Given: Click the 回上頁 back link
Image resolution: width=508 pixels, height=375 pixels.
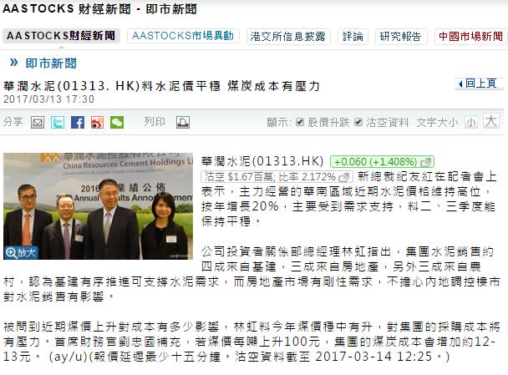Looking at the screenshot, I should [479, 84].
